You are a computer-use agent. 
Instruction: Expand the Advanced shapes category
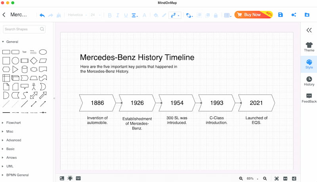tap(11, 140)
